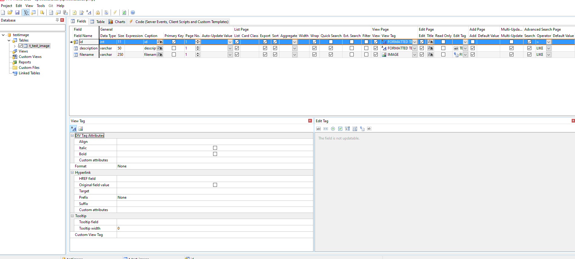Image resolution: width=575 pixels, height=259 pixels.
Task: Open the Edit menu
Action: click(19, 5)
